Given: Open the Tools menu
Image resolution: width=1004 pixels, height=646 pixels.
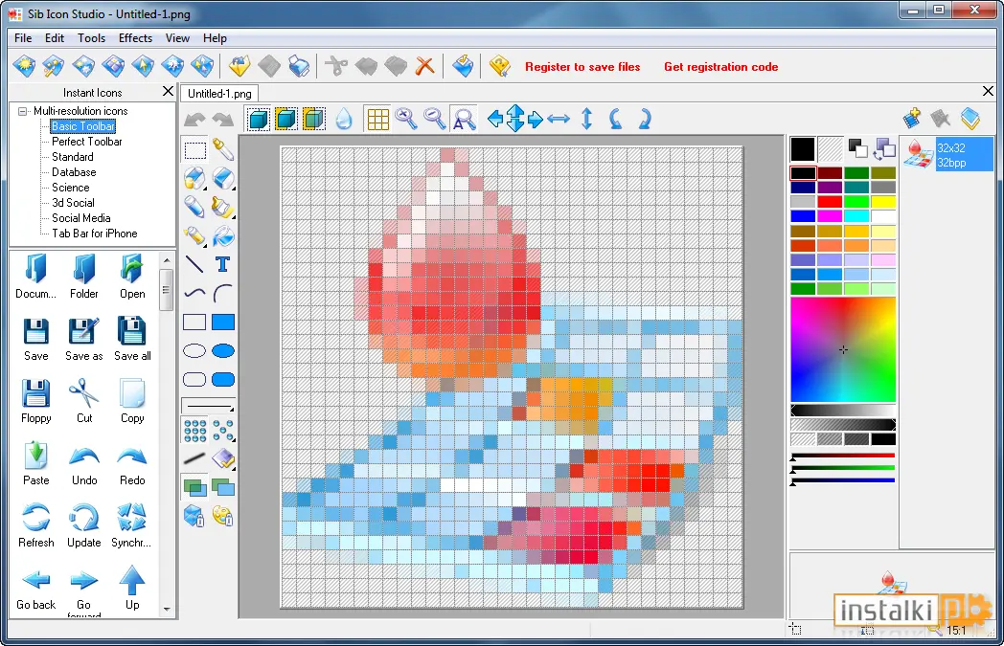Looking at the screenshot, I should pos(92,38).
